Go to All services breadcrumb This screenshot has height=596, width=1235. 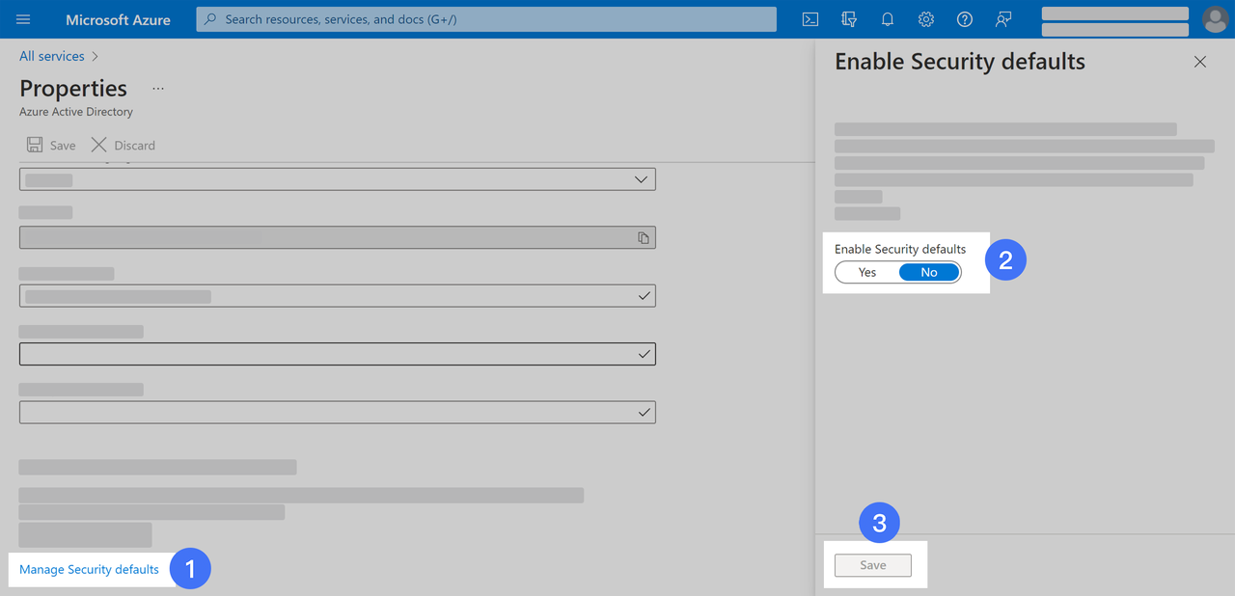click(52, 57)
